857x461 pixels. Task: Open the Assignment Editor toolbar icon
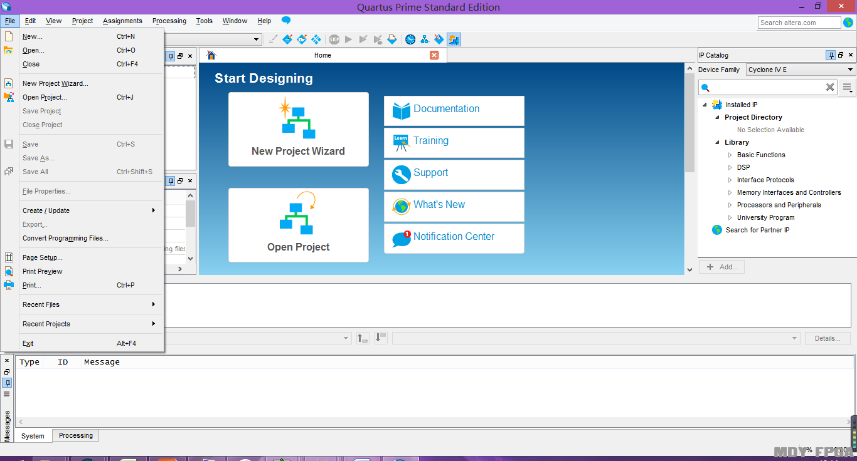point(287,39)
